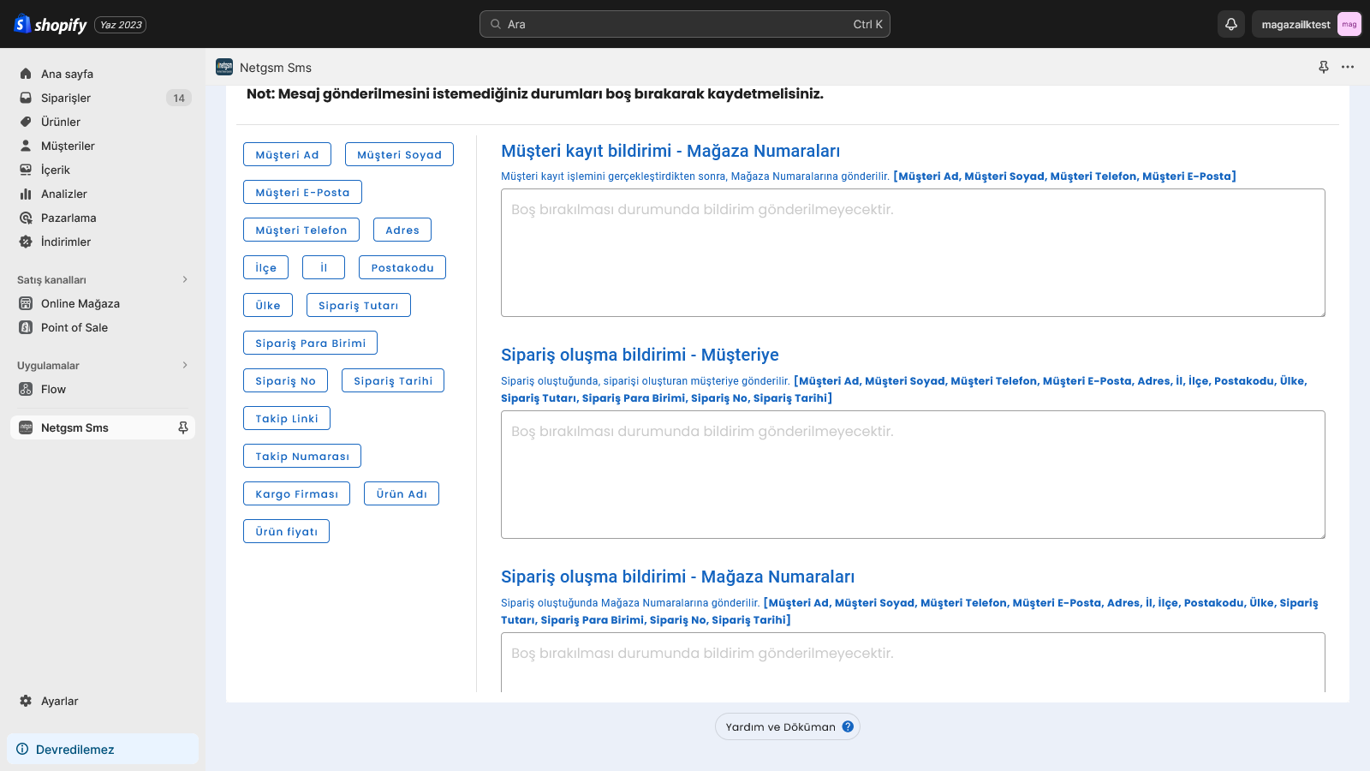Image resolution: width=1370 pixels, height=771 pixels.
Task: Open the notifications bell
Action: coord(1231,24)
